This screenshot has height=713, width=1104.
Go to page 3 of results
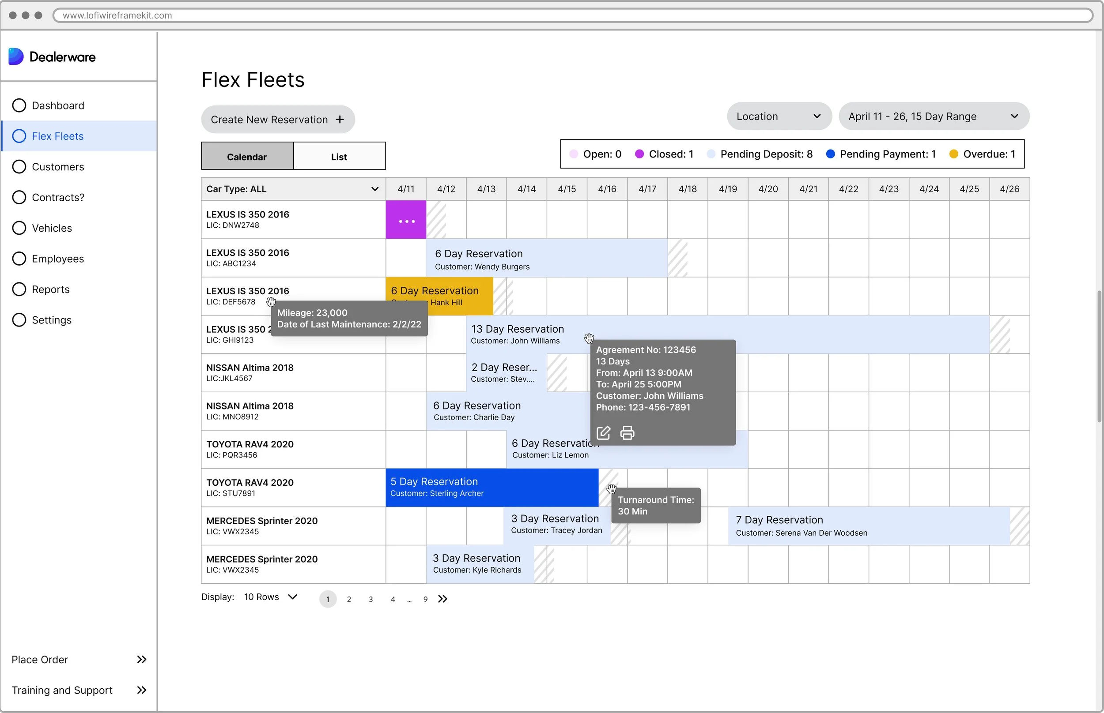click(371, 599)
